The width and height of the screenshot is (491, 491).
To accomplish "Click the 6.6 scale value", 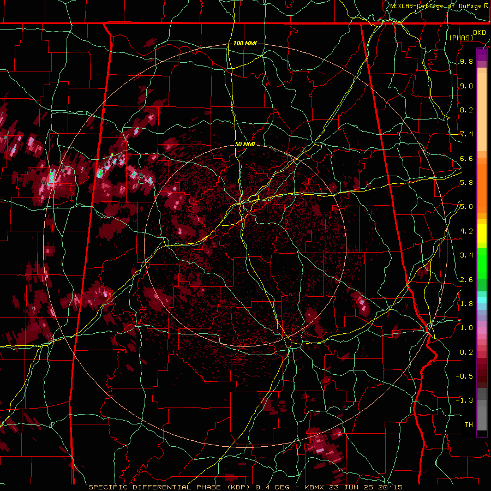I will pyautogui.click(x=466, y=158).
